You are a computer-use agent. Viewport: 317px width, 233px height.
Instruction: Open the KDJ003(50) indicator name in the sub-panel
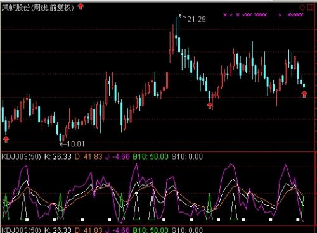coord(21,157)
